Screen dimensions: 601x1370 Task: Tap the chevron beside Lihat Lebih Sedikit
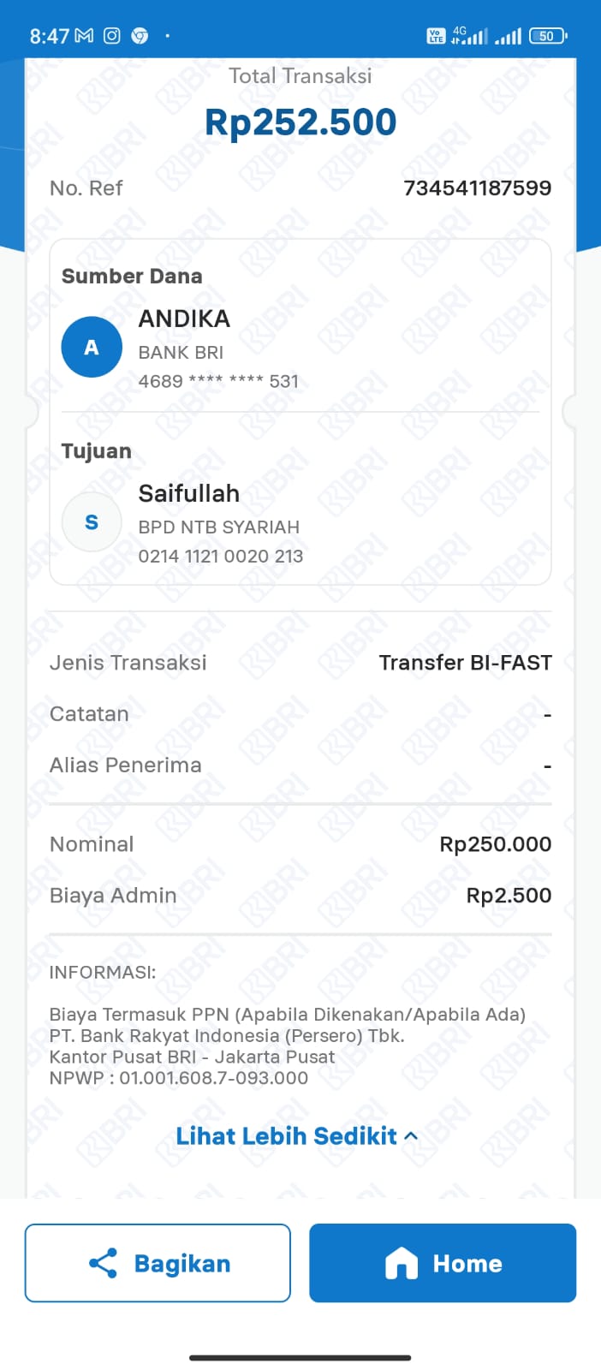(411, 1136)
